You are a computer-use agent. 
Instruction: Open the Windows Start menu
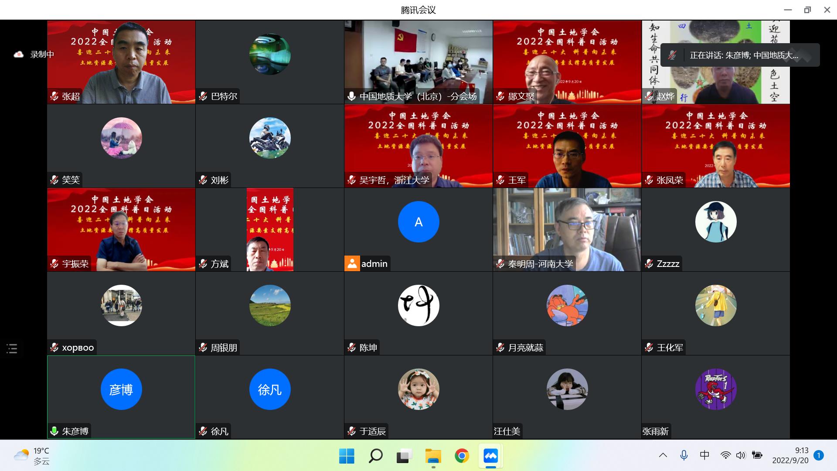347,456
